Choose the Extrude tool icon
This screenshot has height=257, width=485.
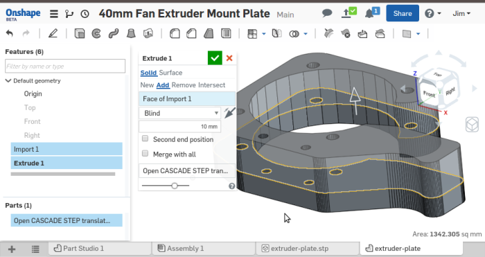(x=80, y=33)
